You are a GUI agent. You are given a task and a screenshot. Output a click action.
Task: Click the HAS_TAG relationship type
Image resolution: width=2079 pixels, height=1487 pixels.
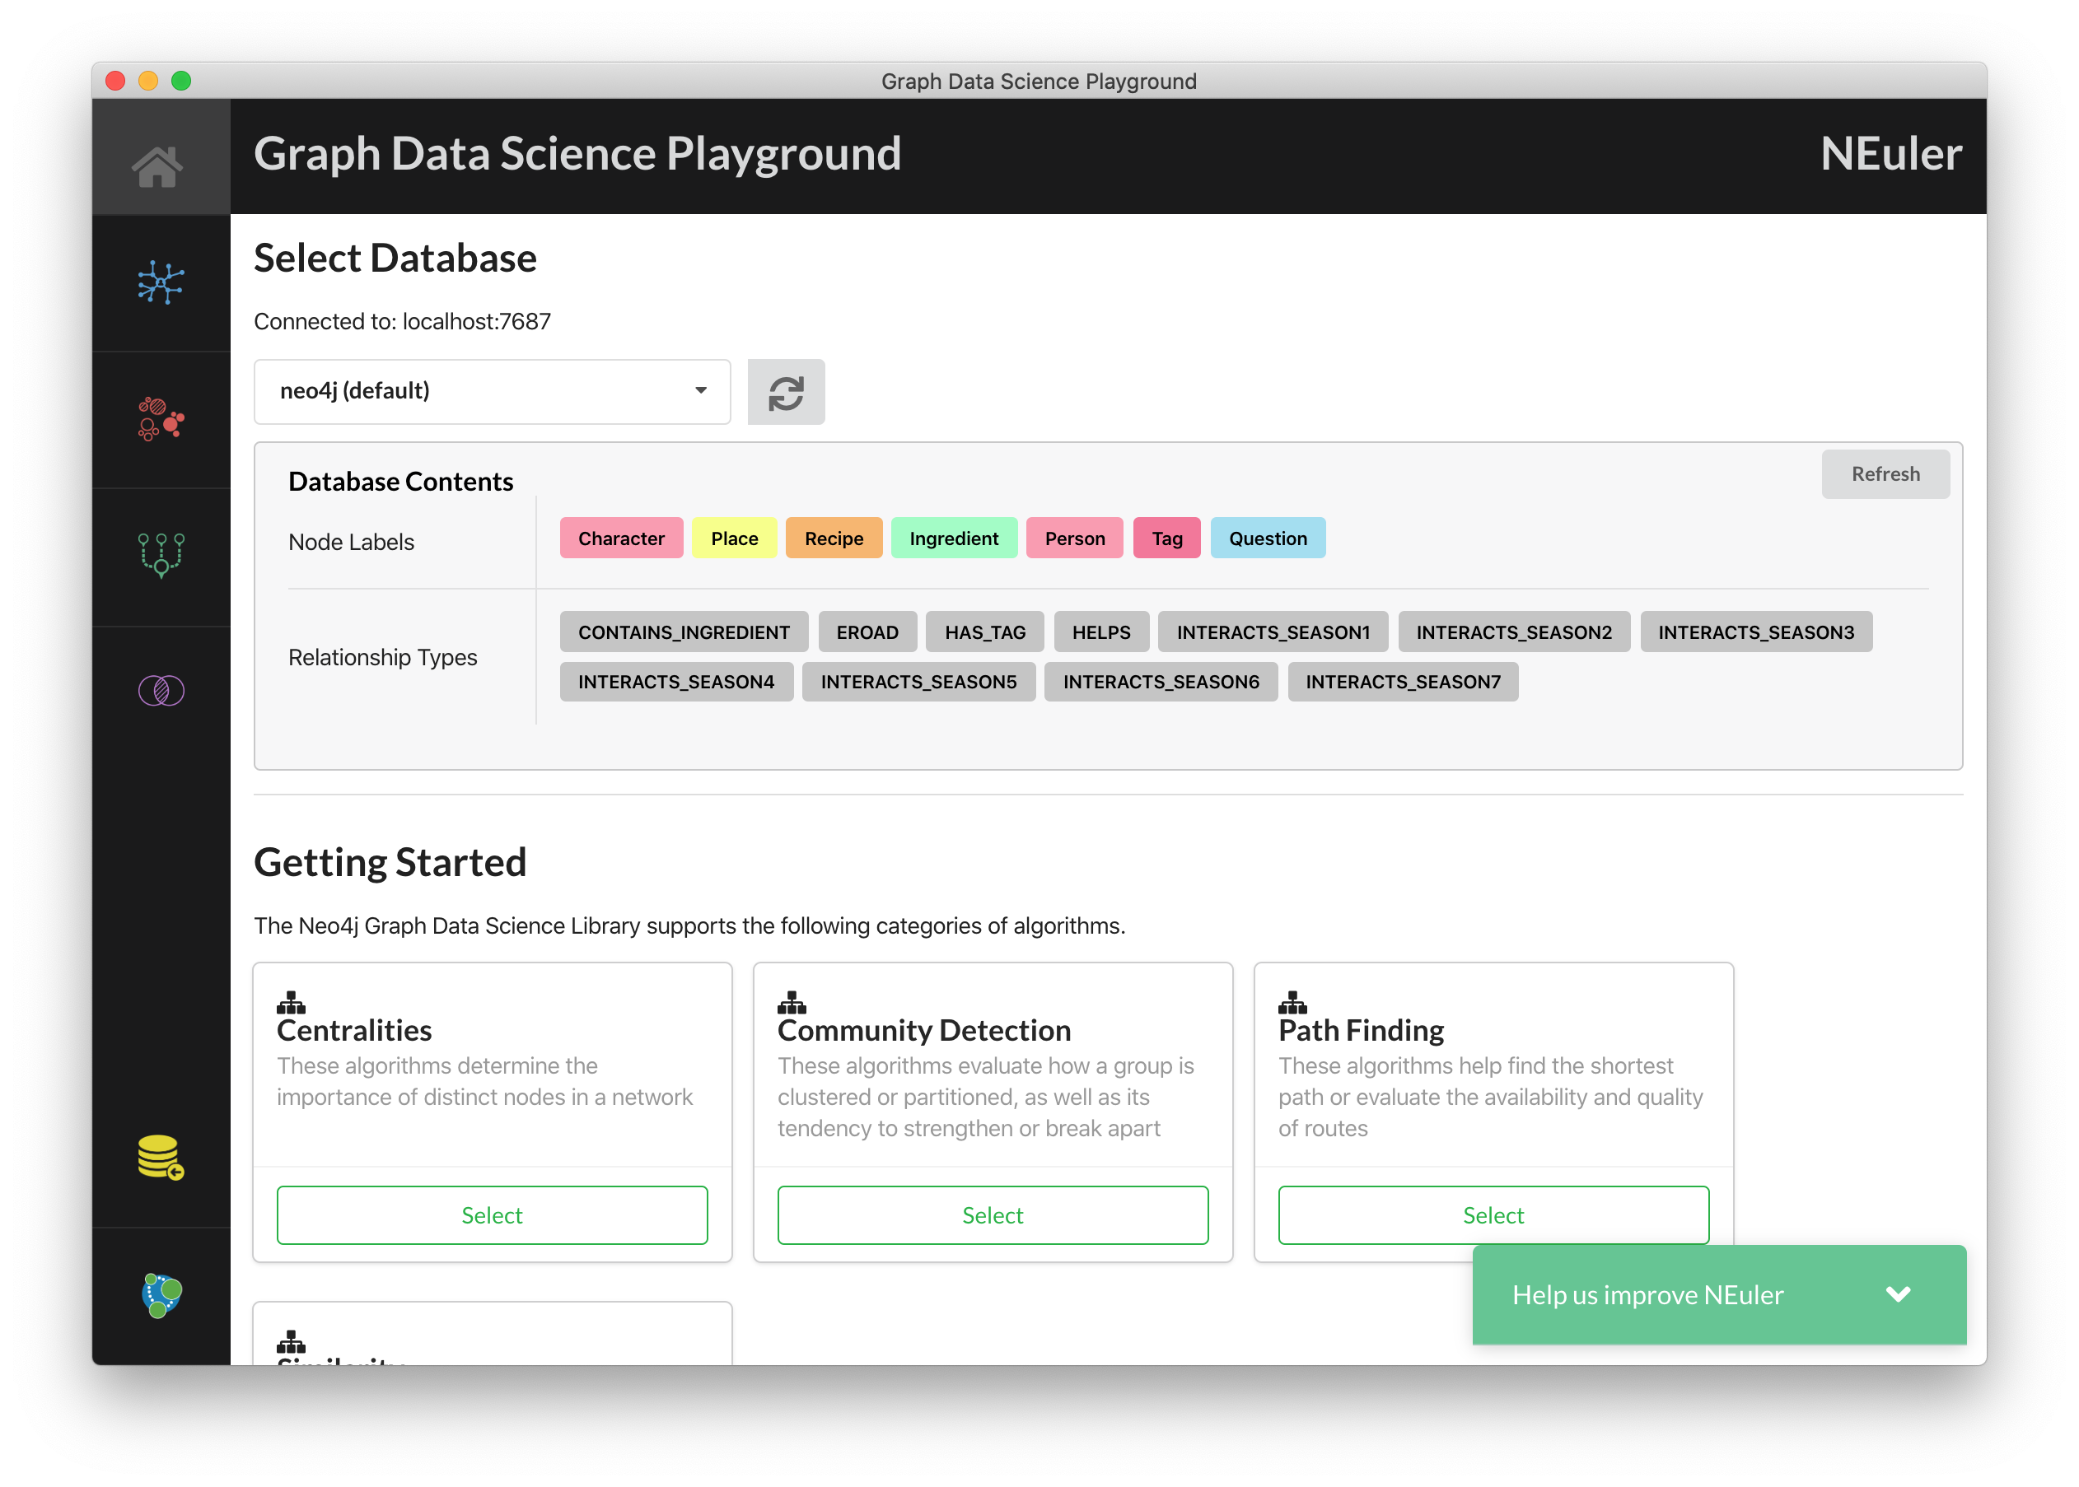pyautogui.click(x=984, y=632)
